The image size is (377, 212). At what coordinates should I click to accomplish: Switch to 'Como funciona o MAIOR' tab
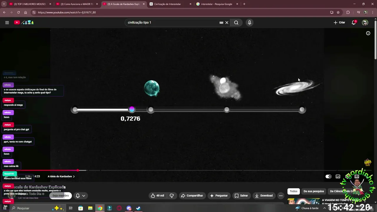77,4
